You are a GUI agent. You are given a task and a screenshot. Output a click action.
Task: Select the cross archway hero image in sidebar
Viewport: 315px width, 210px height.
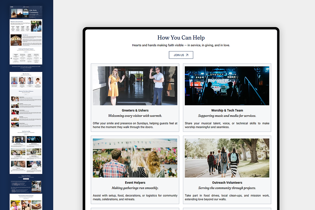click(26, 13)
